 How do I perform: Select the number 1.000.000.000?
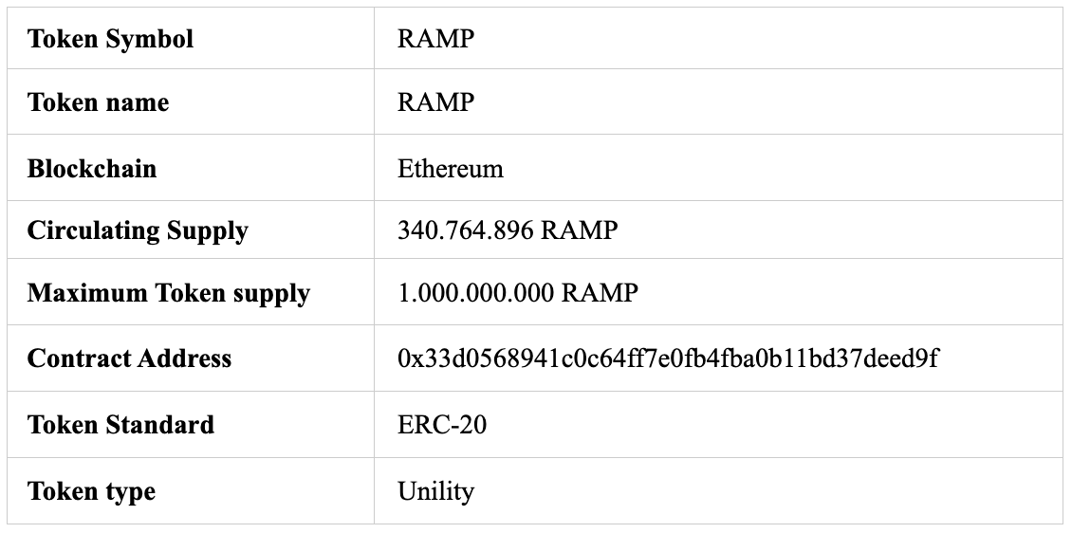coord(476,293)
